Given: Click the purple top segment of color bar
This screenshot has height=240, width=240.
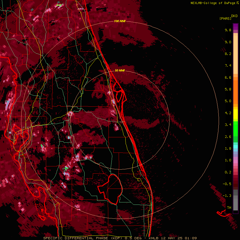Looking at the screenshot, I should click(235, 27).
